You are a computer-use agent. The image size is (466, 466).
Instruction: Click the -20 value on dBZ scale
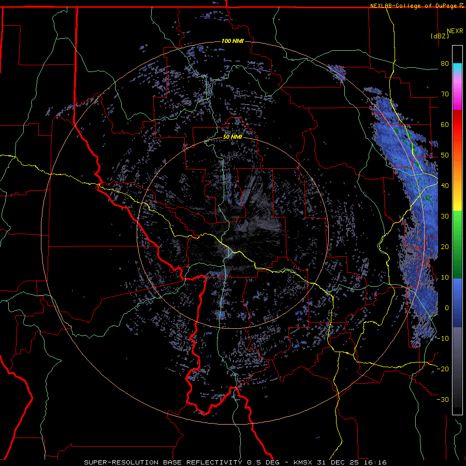[443, 369]
